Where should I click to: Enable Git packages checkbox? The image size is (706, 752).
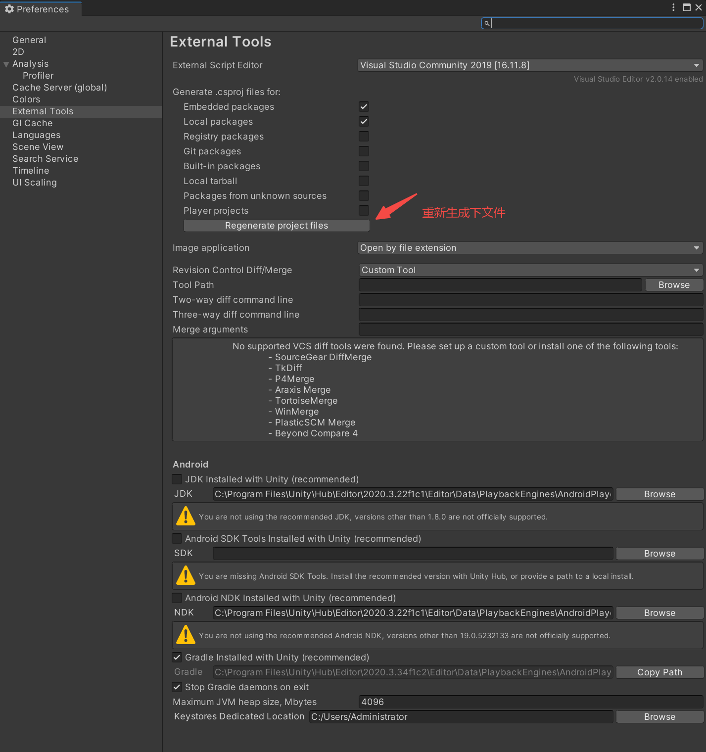click(364, 151)
